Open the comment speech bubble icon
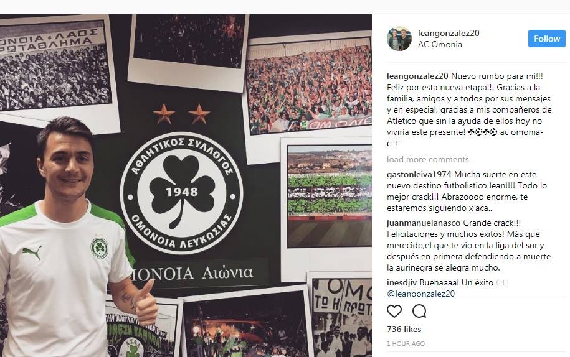Viewport: 570px width, 357px height. coord(419,311)
